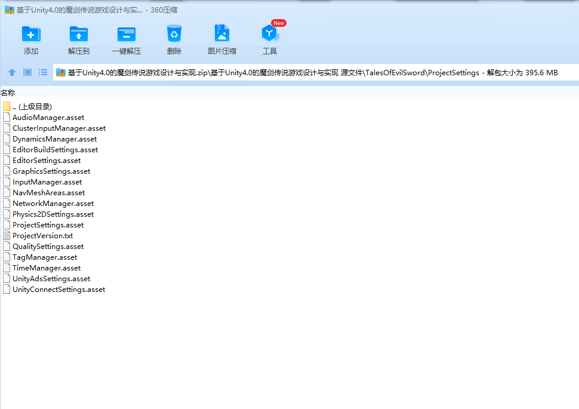Click the 360压缩 title bar app icon

[x=9, y=10]
